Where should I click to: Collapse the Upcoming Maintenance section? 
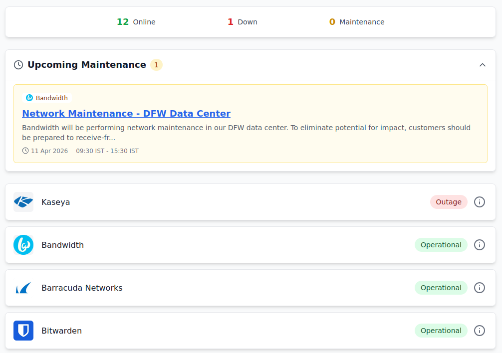point(482,64)
